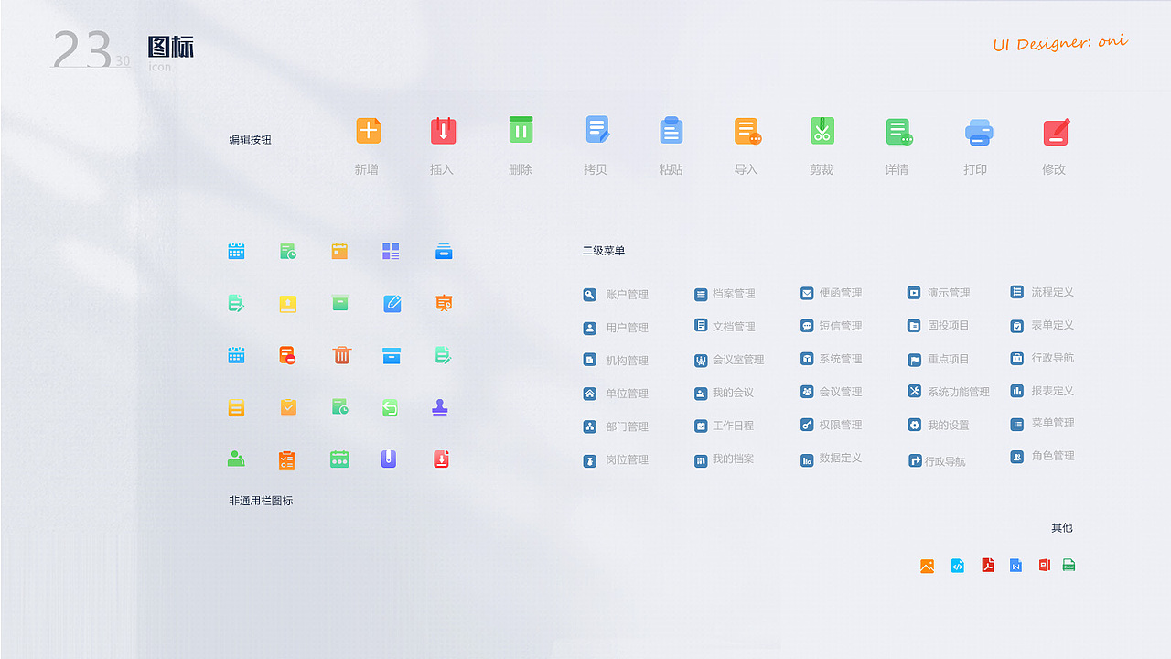Click the green calendar with dots icon
Viewport: 1171px width, 659px height.
339,459
